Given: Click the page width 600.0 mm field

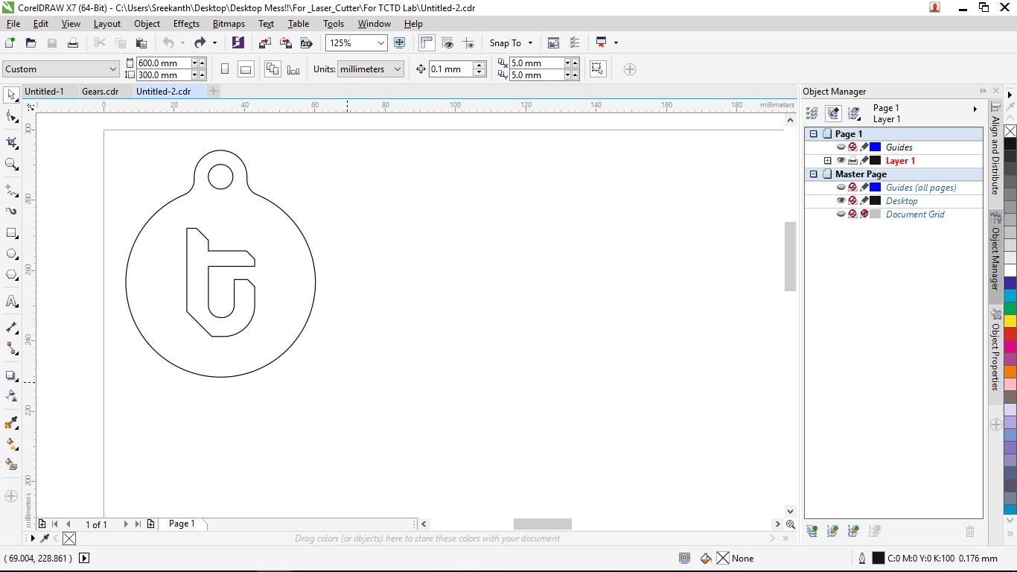Looking at the screenshot, I should click(164, 63).
